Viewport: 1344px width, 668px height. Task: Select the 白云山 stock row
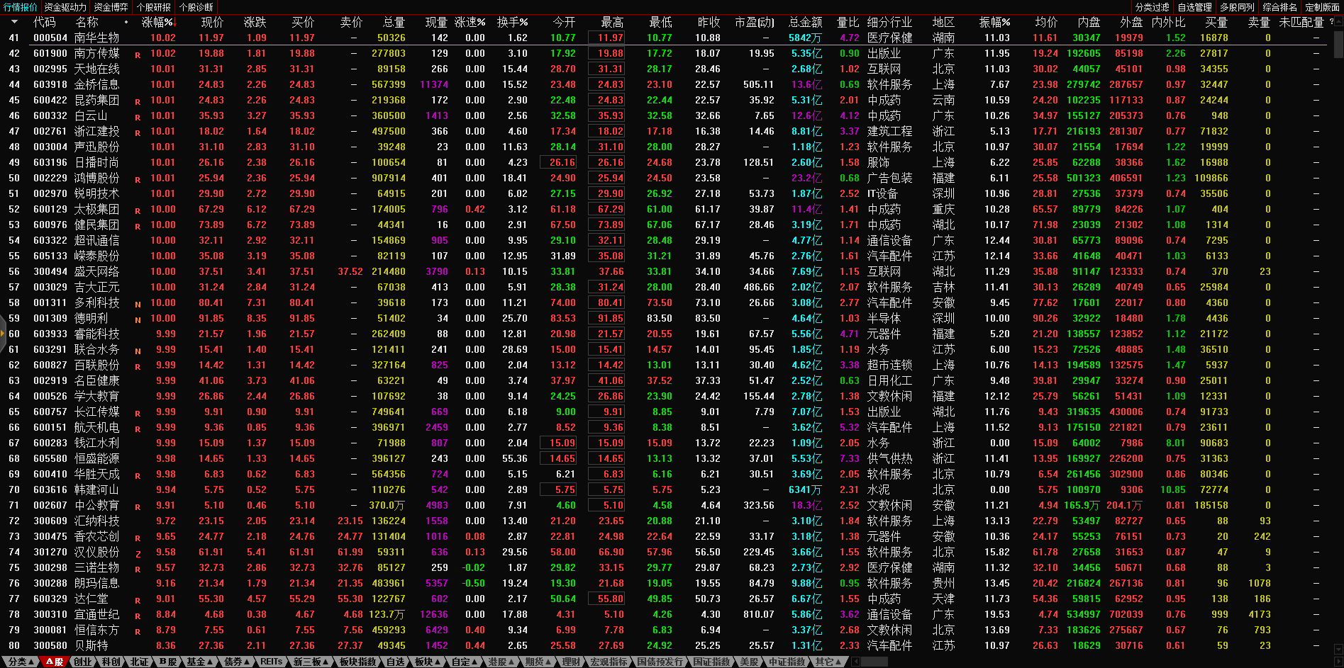point(91,115)
